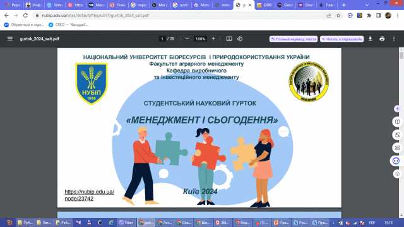Toggle the fit to page button
This screenshot has width=404, height=227.
pos(229,39)
